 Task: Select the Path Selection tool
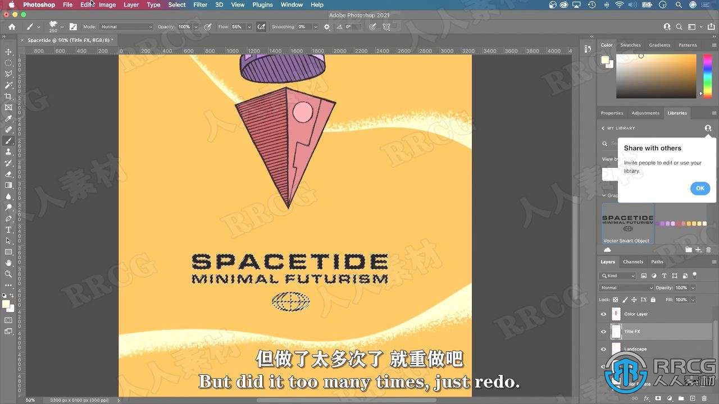pos(8,241)
